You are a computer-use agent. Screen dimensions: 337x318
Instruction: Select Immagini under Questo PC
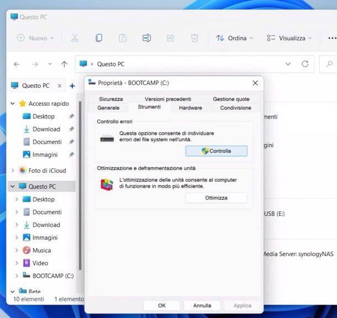[x=45, y=237]
